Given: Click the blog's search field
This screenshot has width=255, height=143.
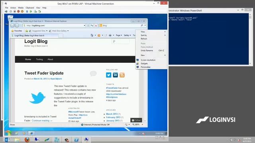Looking at the screenshot, I should (x=120, y=41).
